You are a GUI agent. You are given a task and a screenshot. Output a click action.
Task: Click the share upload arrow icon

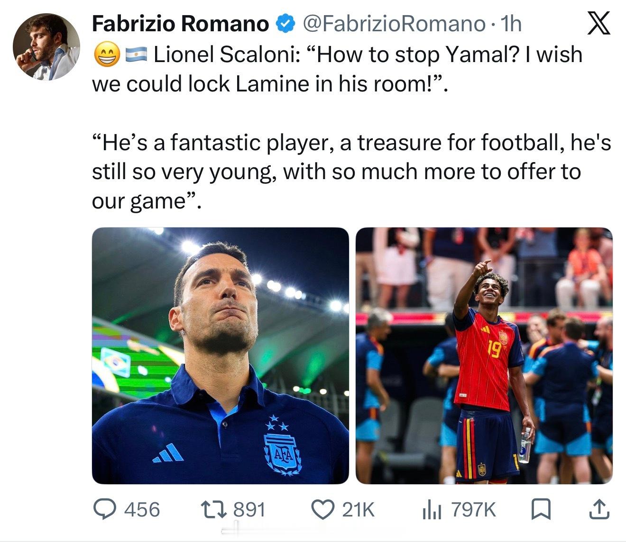(x=598, y=510)
